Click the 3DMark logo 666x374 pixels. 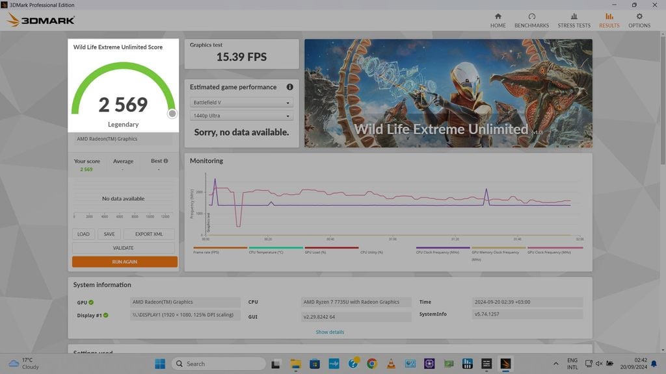(41, 20)
